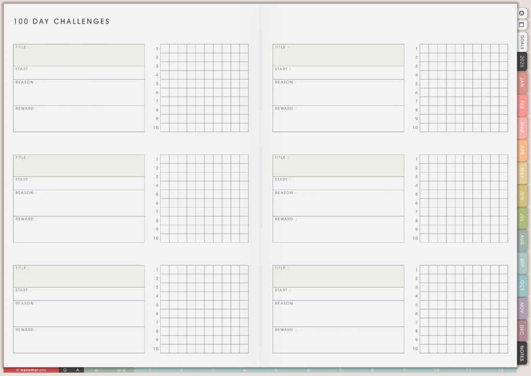
Task: Jump to the JAN month tab
Action: (x=522, y=82)
